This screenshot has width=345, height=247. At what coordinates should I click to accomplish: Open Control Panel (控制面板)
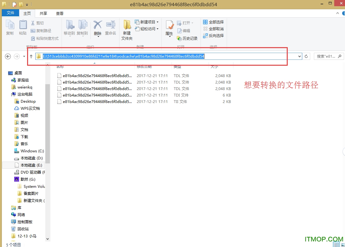22,222
